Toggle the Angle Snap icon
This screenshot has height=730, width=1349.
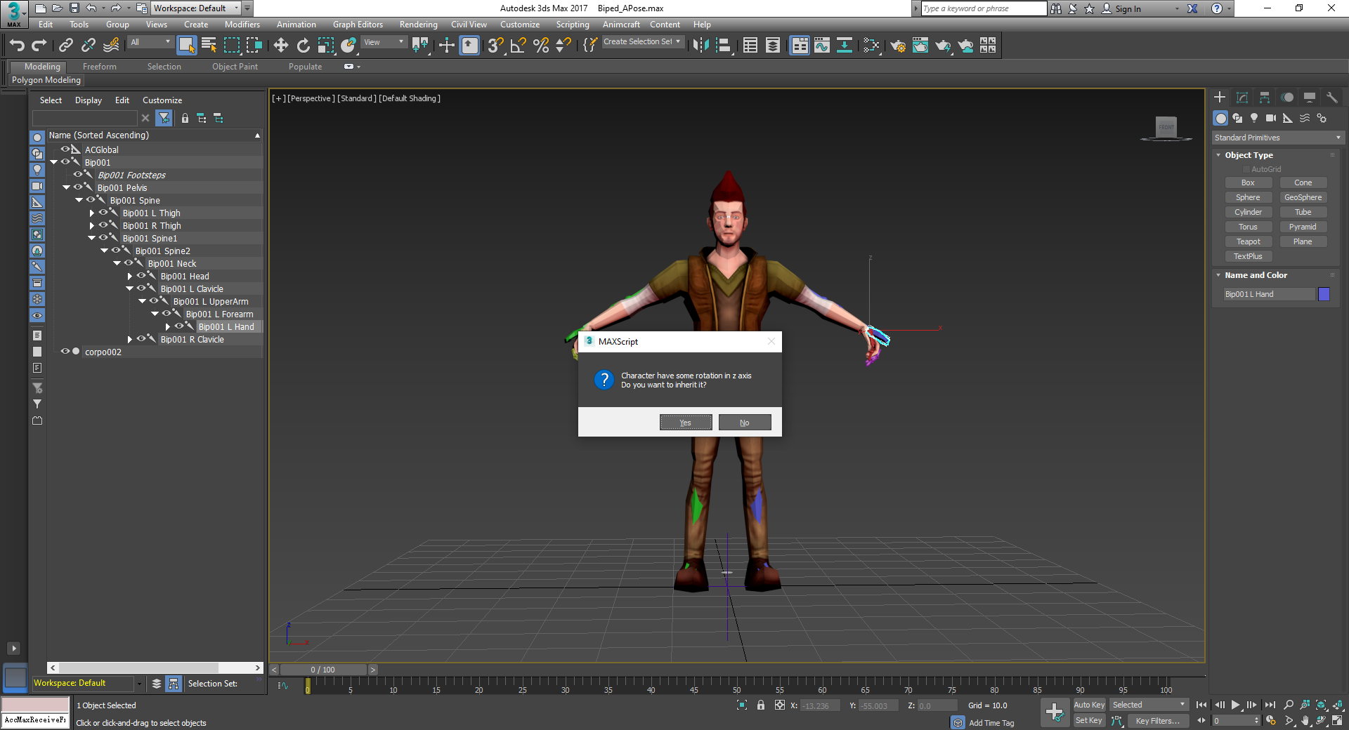tap(518, 46)
